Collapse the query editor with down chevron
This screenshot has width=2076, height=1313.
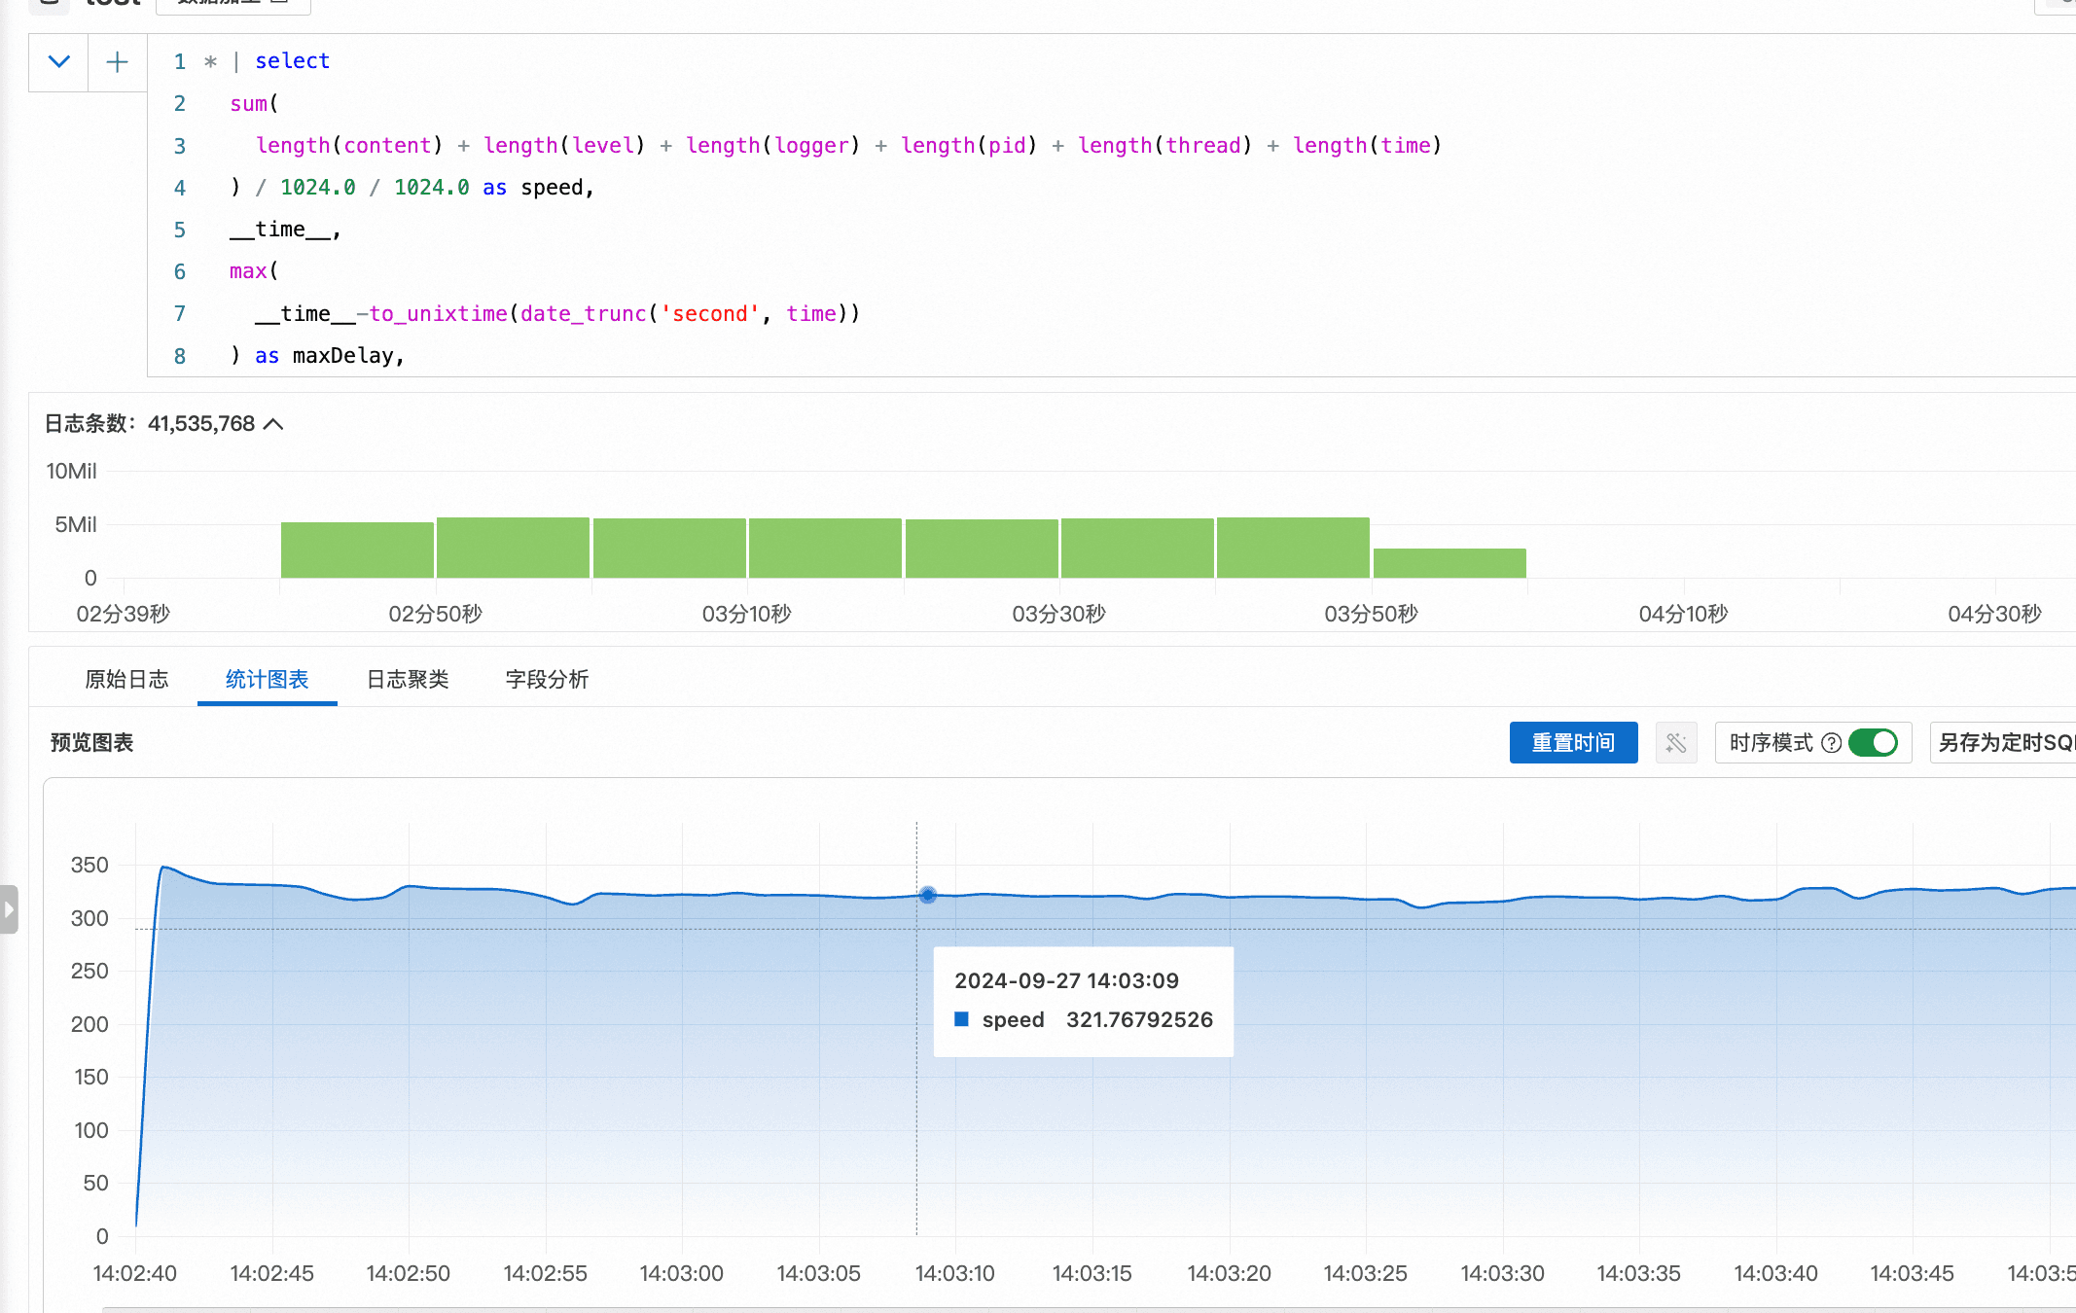point(58,62)
